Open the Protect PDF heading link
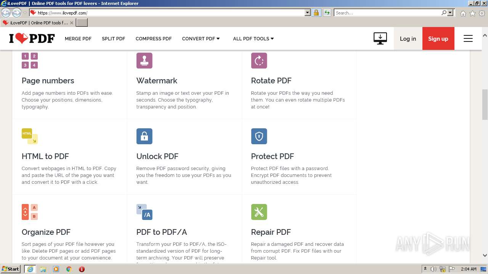Viewport: 488px width, 274px height. pyautogui.click(x=273, y=156)
